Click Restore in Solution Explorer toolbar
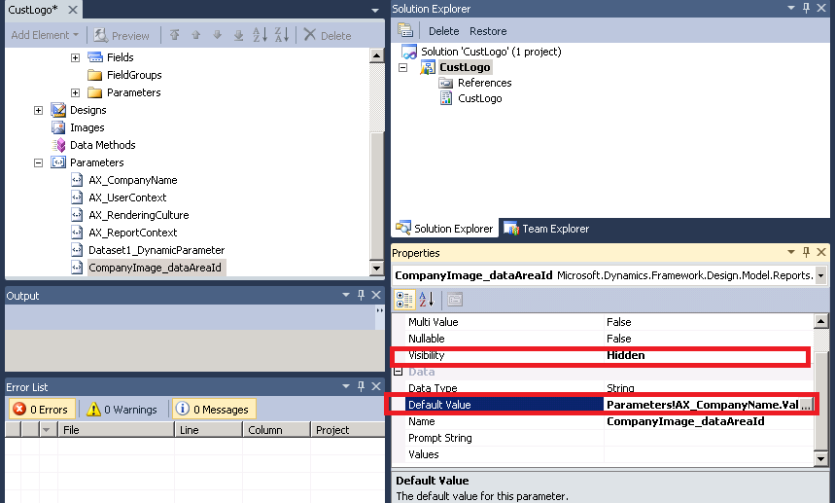This screenshot has width=835, height=503. click(x=488, y=31)
